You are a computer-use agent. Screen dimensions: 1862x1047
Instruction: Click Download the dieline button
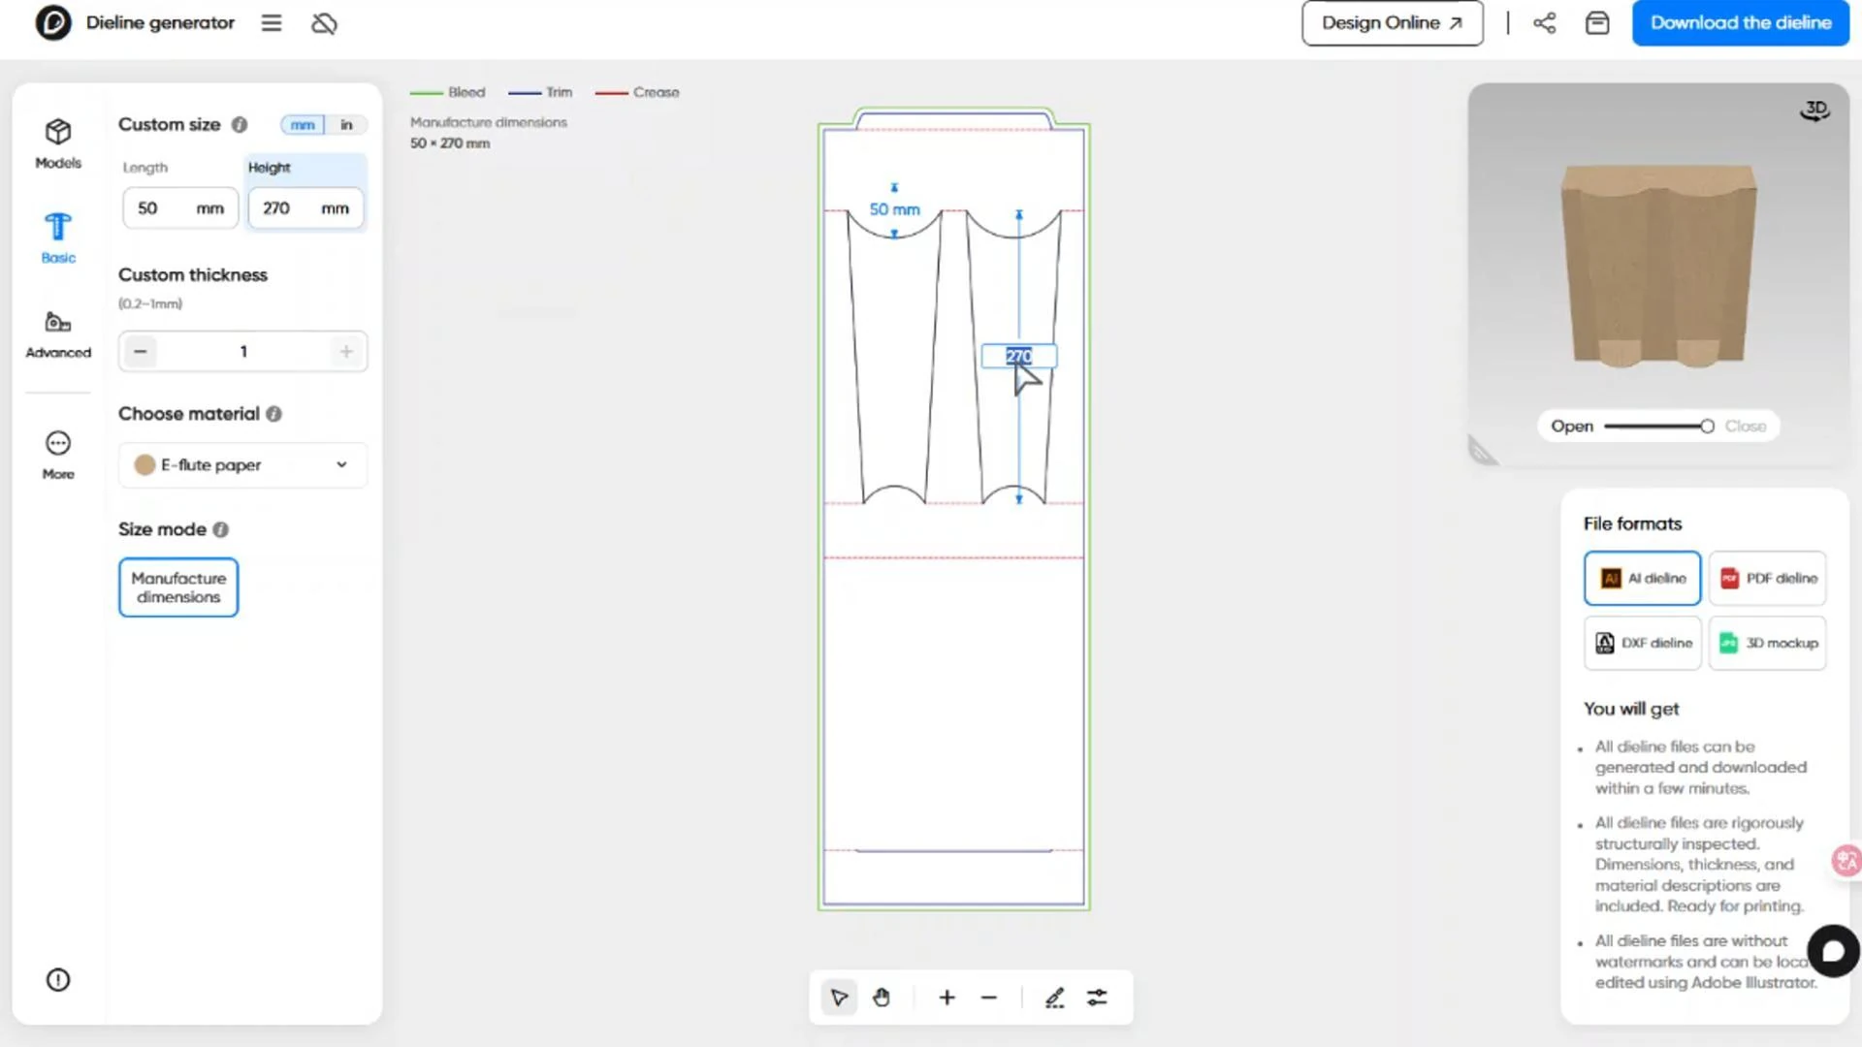click(1741, 23)
